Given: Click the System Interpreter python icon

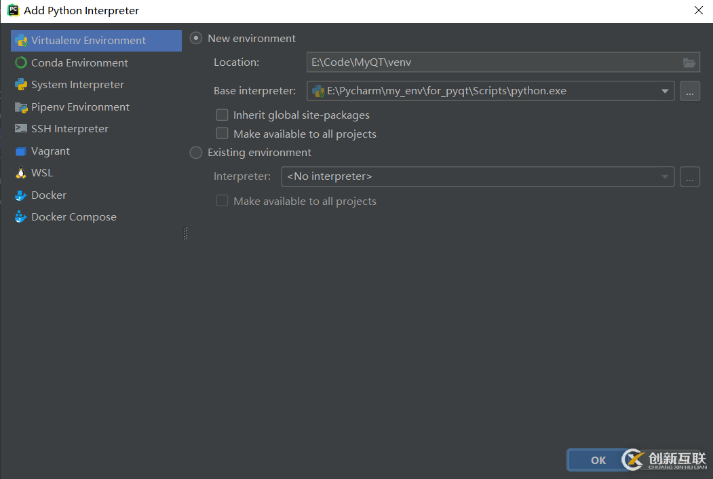Looking at the screenshot, I should 21,85.
